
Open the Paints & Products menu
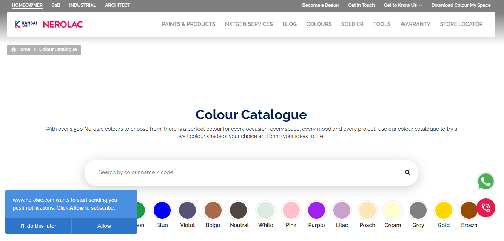tap(189, 24)
